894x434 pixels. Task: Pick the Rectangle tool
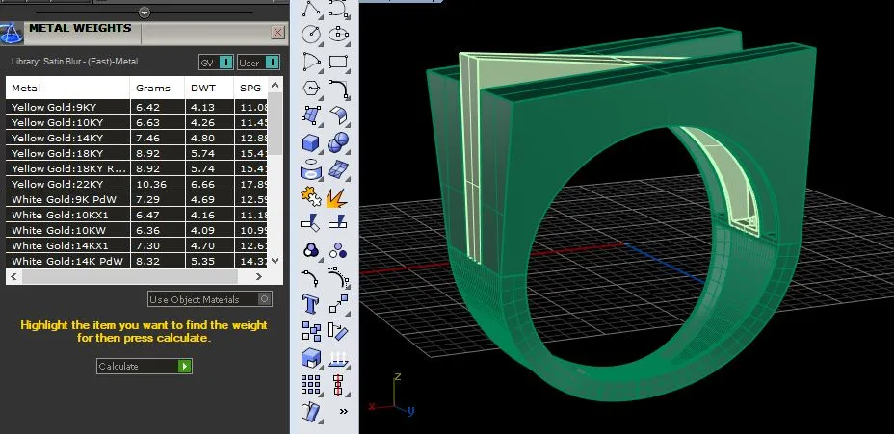(338, 62)
